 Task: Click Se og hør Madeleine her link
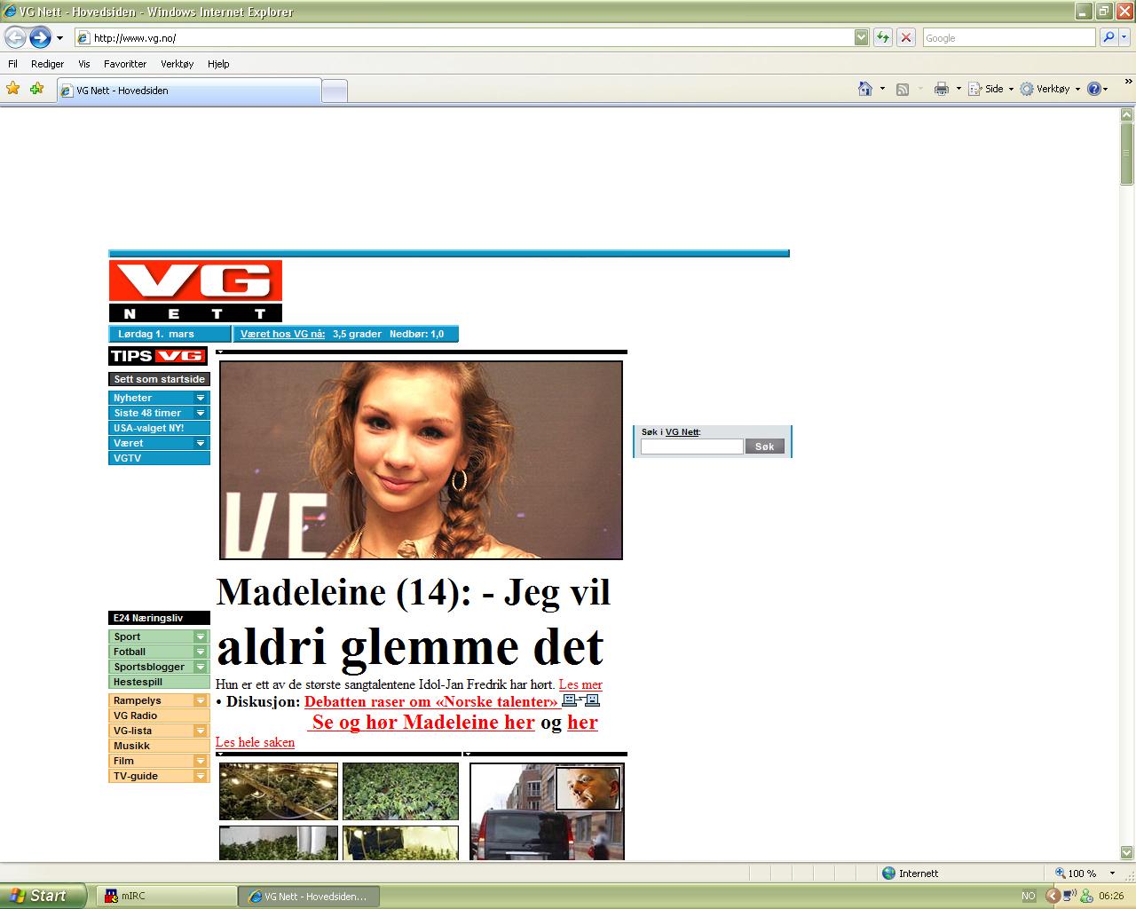pos(423,723)
